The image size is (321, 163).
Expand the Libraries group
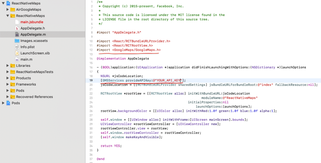point(8,66)
